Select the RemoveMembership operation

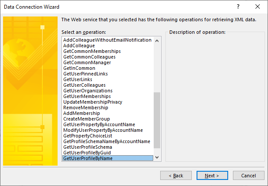[86, 108]
